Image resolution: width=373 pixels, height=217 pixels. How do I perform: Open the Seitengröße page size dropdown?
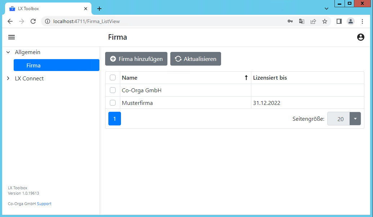[x=355, y=119]
